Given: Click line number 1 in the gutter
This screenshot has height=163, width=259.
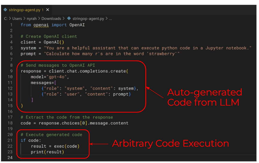Looking at the screenshot, I should click(11, 25).
